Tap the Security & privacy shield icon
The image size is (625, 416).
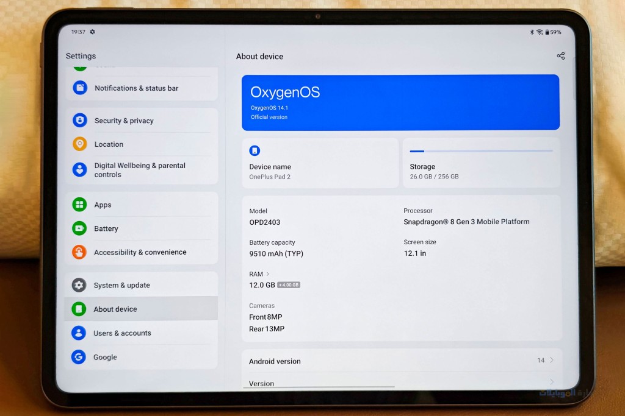tap(80, 120)
